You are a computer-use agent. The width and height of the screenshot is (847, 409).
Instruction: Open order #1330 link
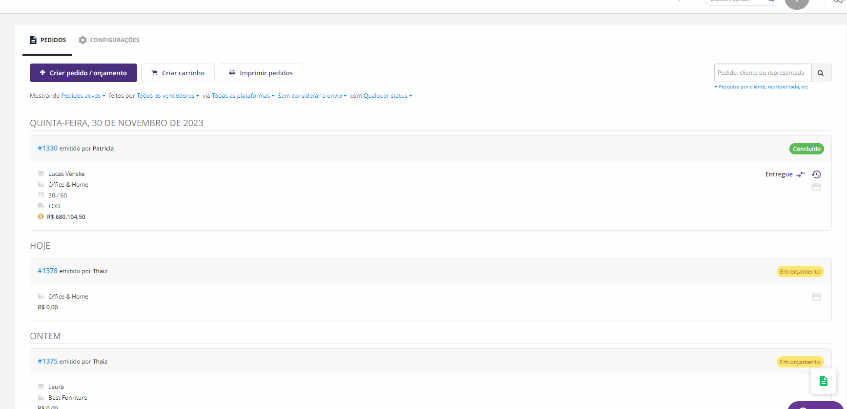pos(48,148)
